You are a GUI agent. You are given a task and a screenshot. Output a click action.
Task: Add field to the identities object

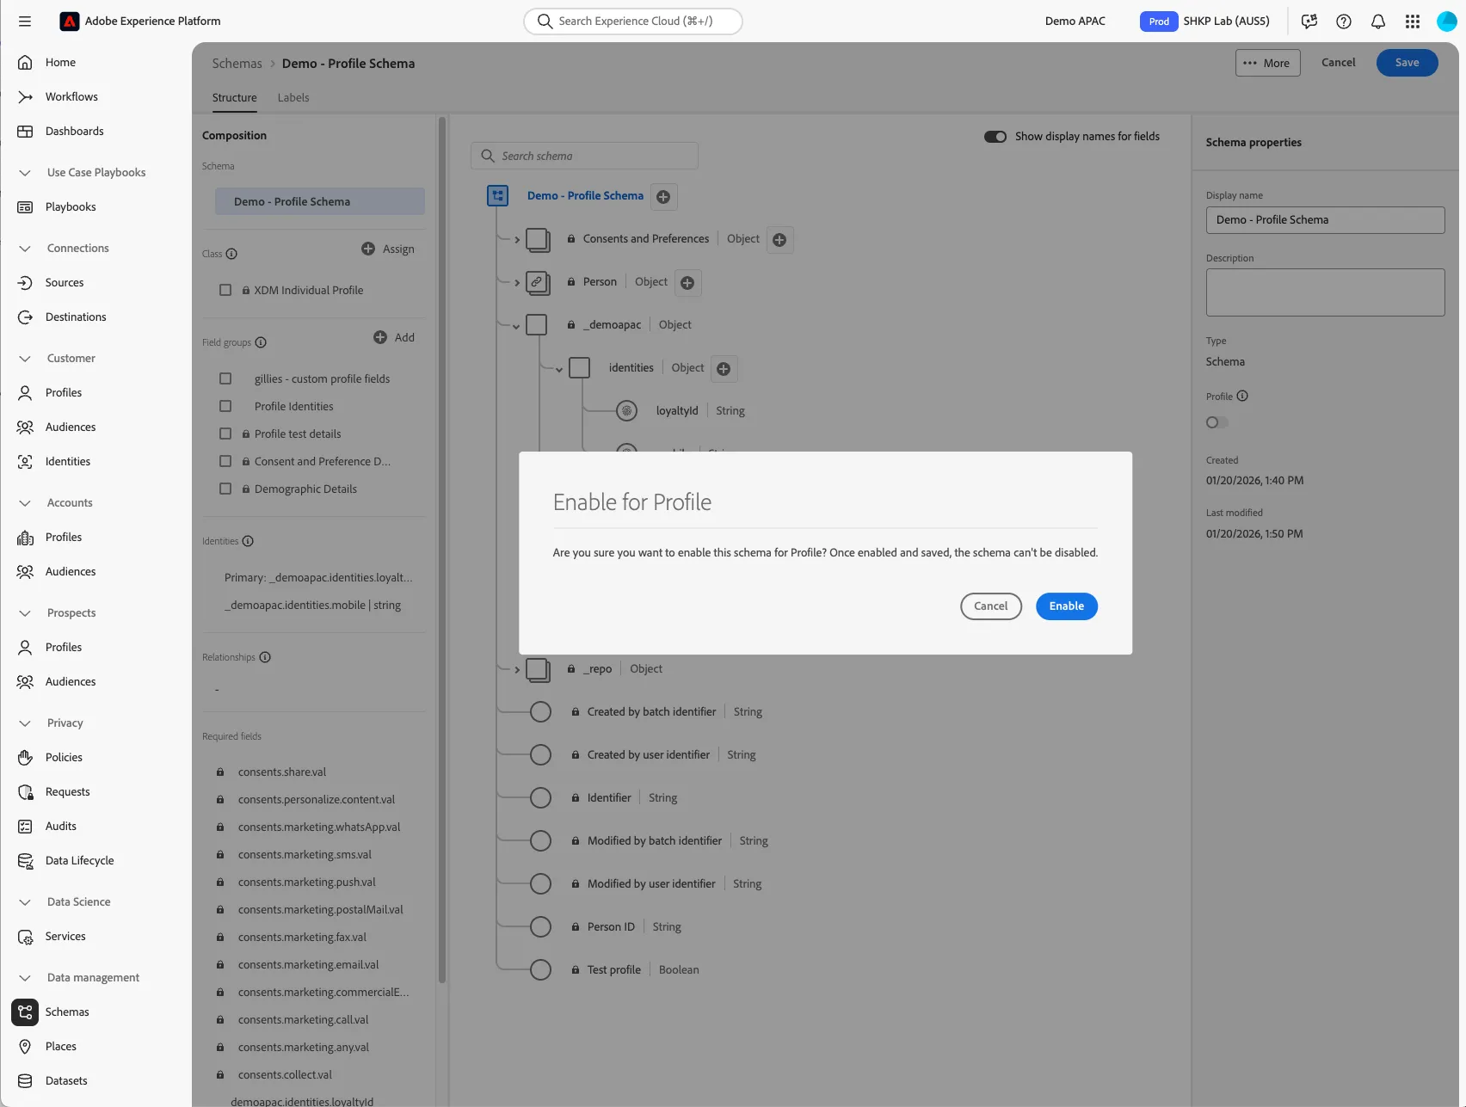[x=724, y=369]
